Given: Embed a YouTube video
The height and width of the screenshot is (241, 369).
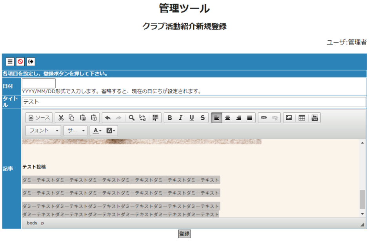Looking at the screenshot, I should (314, 118).
